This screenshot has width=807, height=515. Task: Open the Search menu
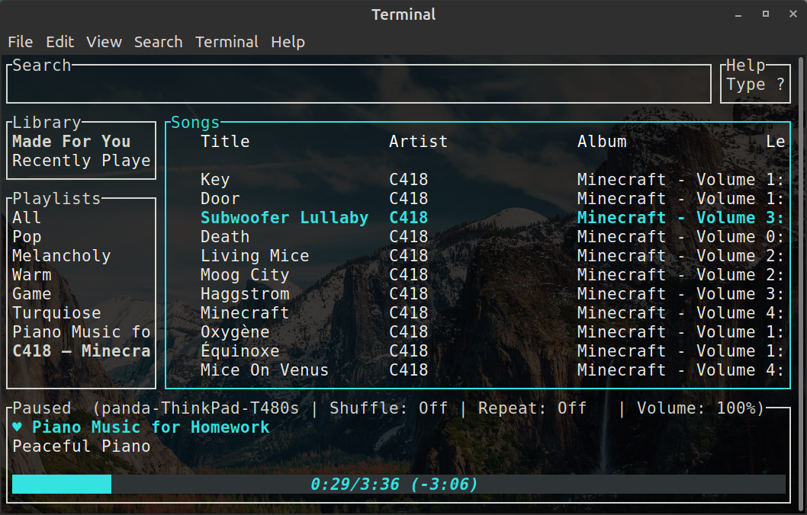click(x=158, y=42)
